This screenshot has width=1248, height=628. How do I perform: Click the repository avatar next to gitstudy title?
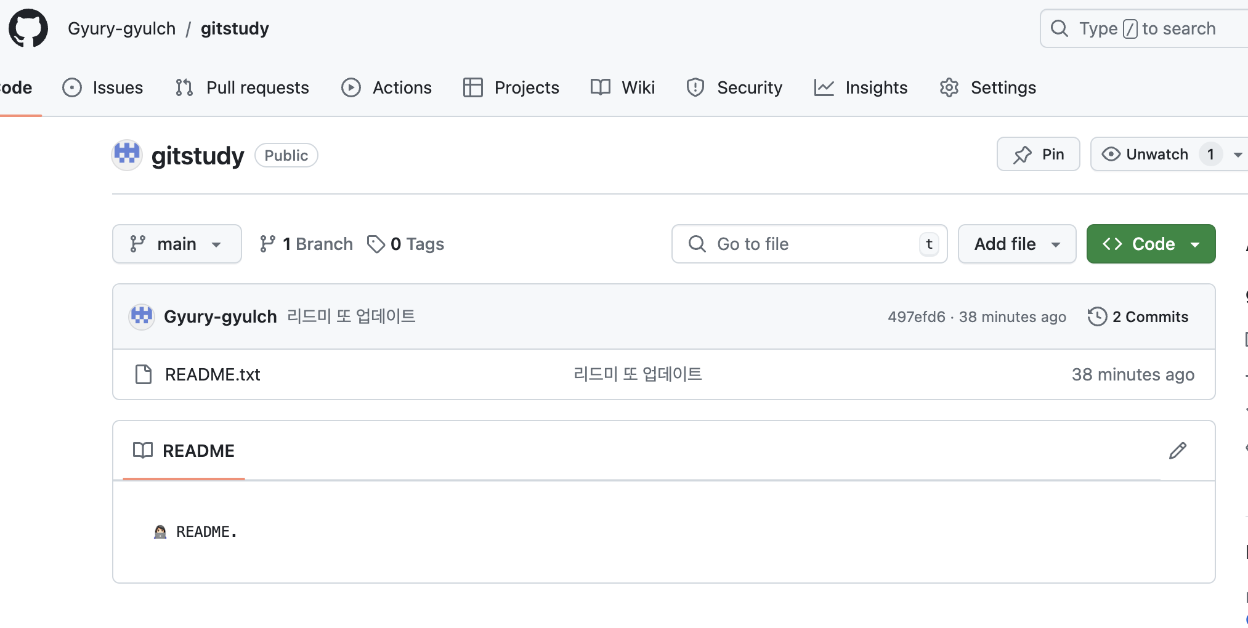127,155
